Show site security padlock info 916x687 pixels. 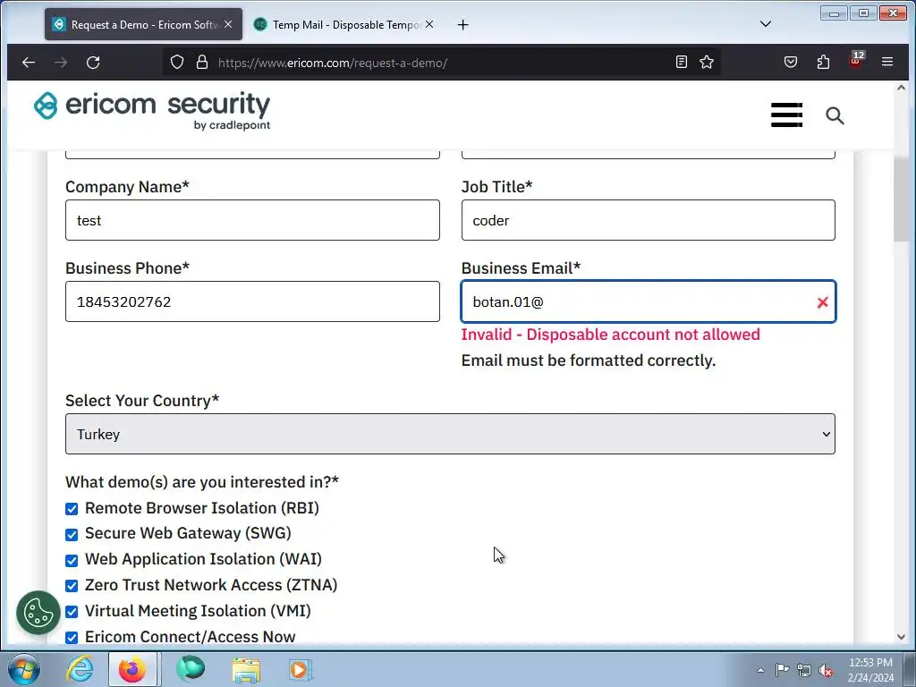coord(202,62)
